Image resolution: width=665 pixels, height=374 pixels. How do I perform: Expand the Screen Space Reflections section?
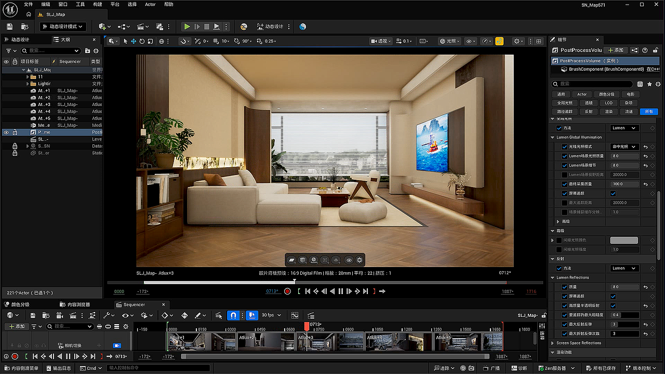point(553,343)
